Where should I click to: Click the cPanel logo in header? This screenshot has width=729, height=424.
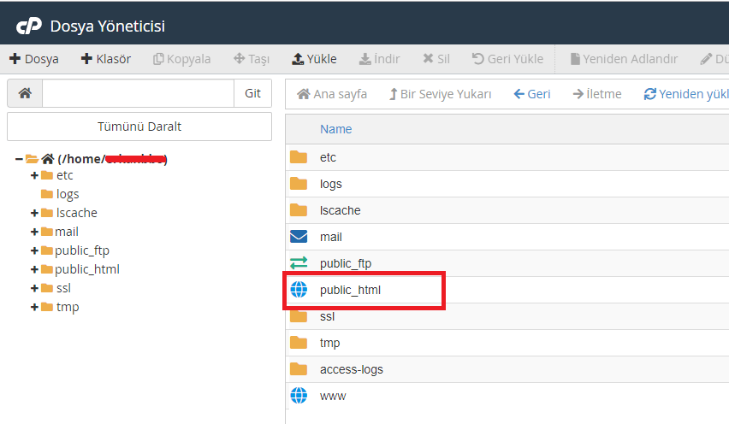(29, 26)
